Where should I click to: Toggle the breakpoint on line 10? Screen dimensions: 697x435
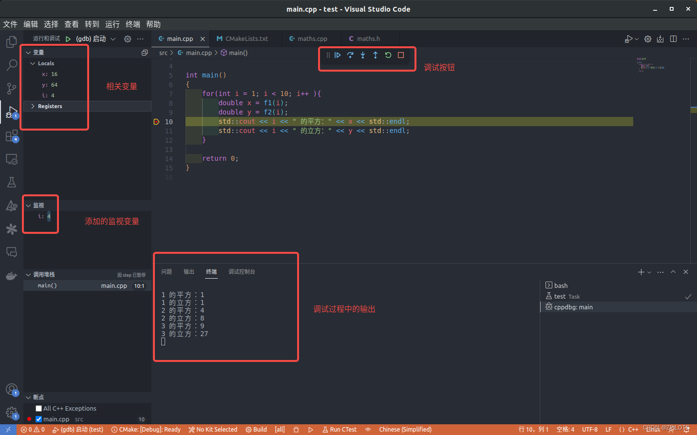pyautogui.click(x=156, y=122)
